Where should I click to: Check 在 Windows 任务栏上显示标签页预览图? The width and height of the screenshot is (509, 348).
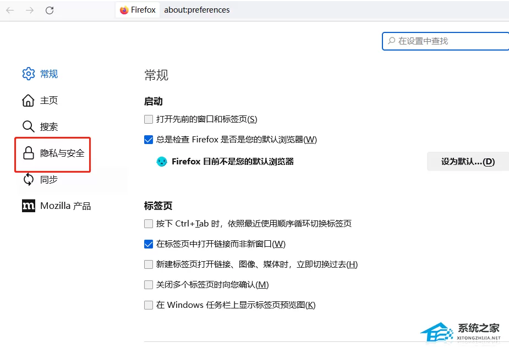[x=149, y=305]
